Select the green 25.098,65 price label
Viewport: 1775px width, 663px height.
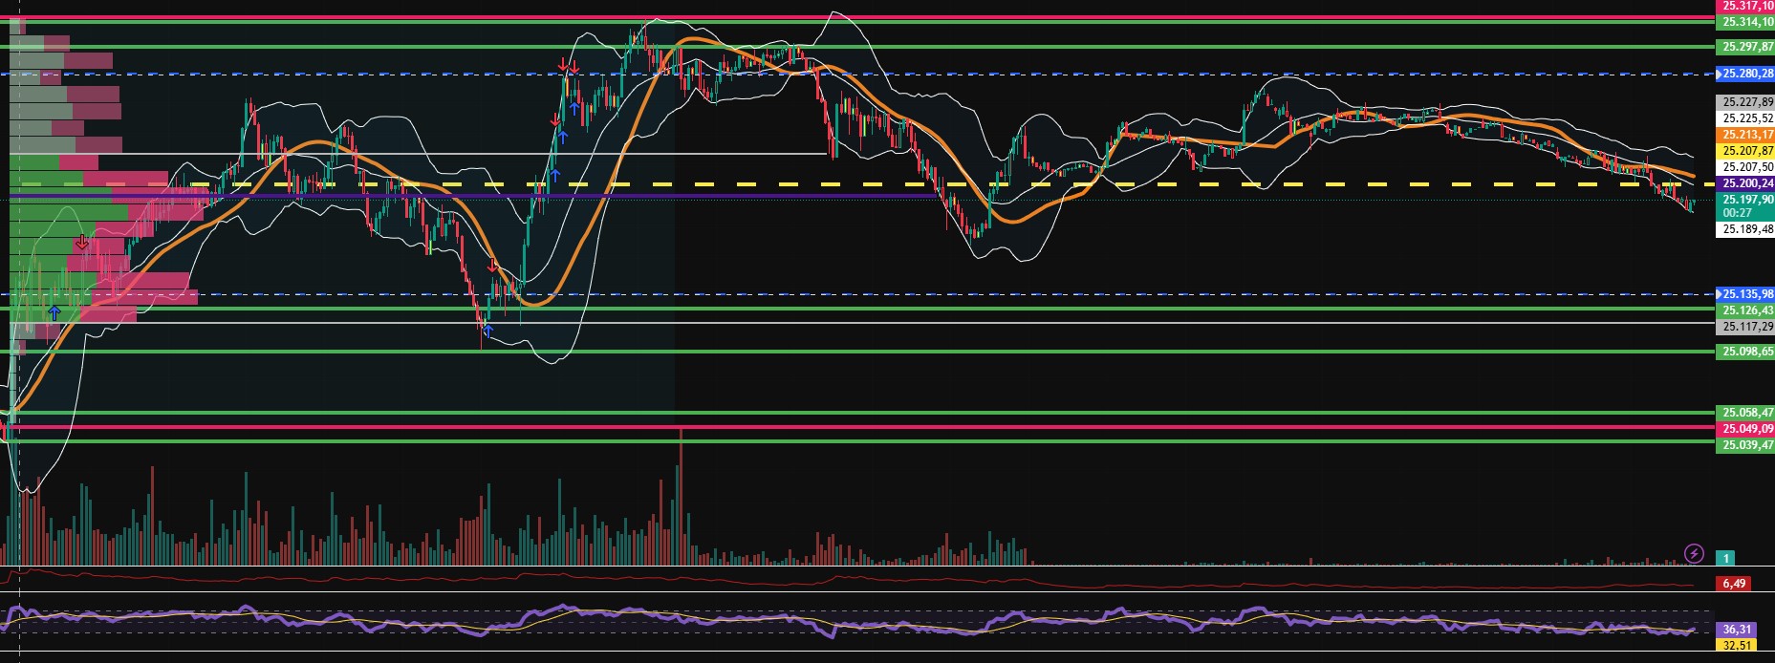pyautogui.click(x=1746, y=352)
